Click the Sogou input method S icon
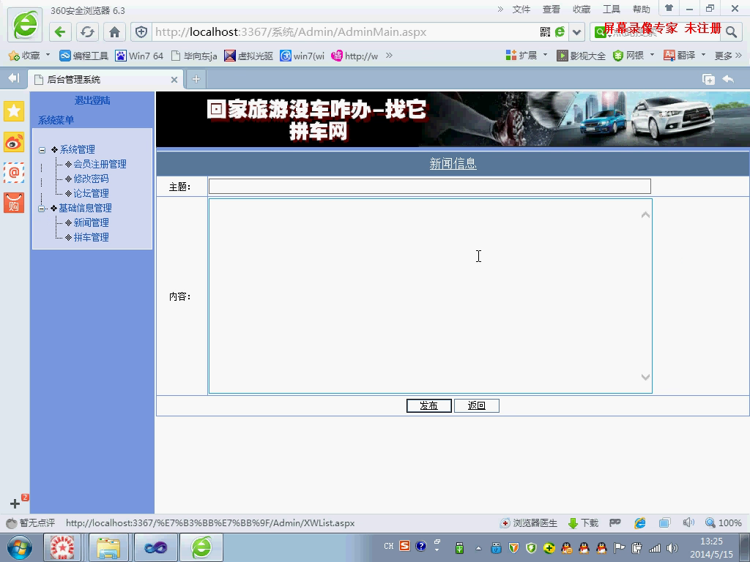This screenshot has width=750, height=562. click(x=404, y=546)
